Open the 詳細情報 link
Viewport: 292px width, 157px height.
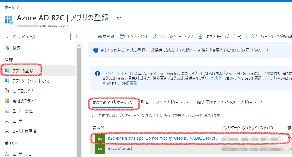(x=129, y=83)
